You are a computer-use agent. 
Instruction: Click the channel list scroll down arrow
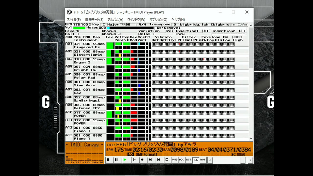251,138
